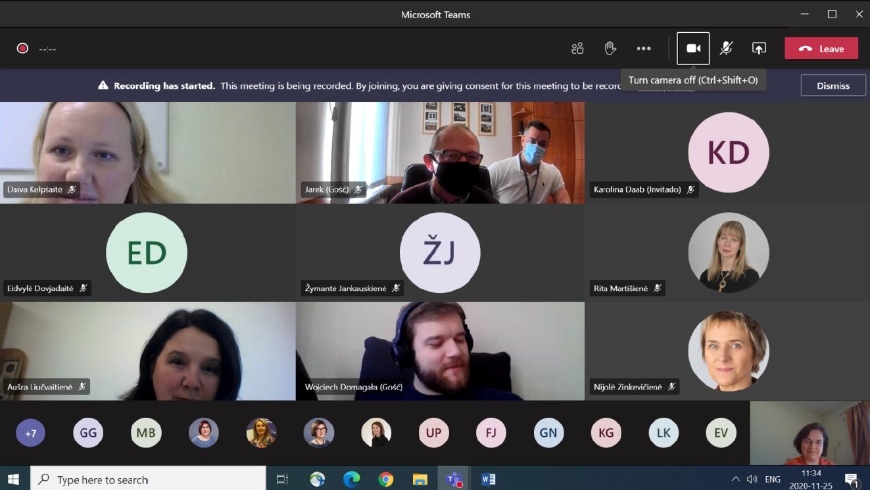
Task: Open the participants panel icon
Action: pyautogui.click(x=577, y=49)
